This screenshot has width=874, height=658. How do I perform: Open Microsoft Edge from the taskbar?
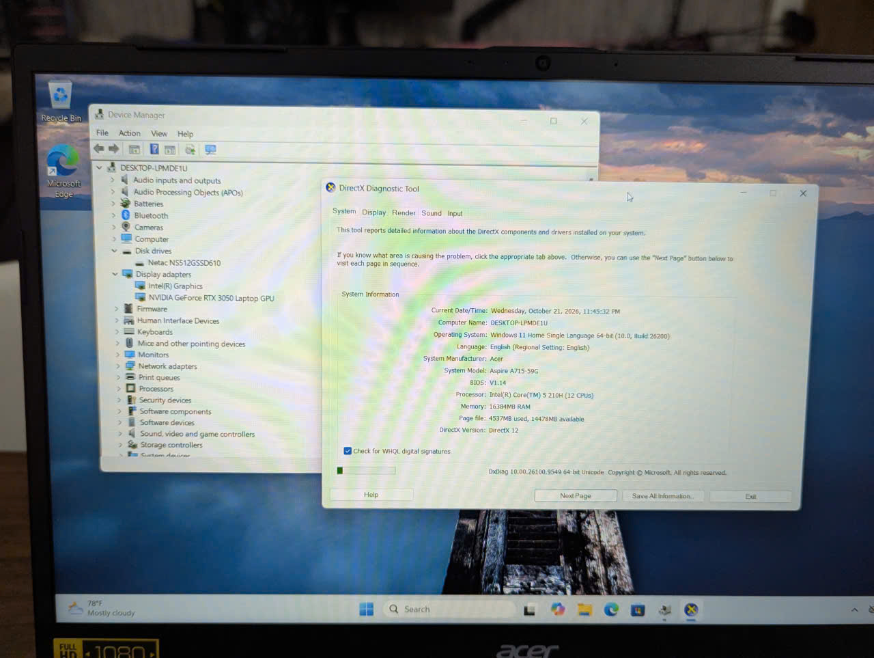611,609
